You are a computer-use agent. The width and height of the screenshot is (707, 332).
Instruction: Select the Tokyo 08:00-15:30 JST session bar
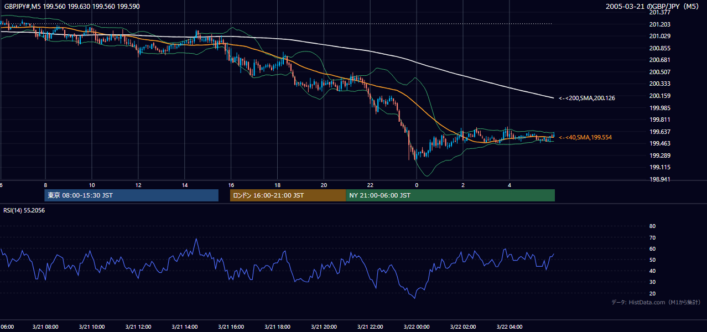pos(132,195)
